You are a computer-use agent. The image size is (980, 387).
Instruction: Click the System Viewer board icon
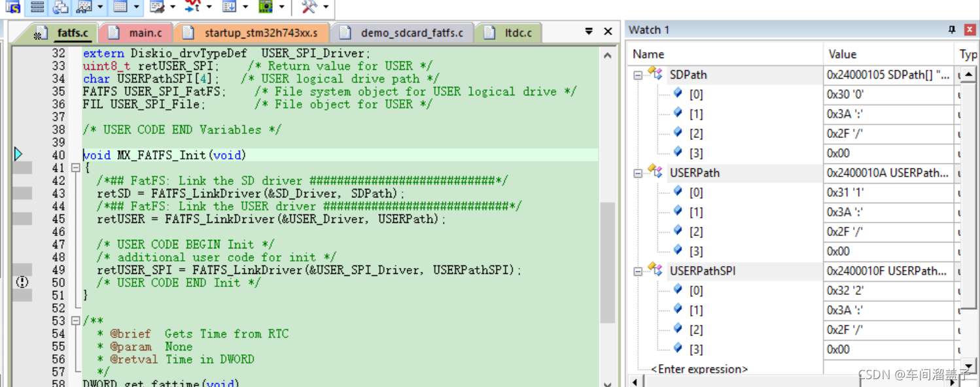tap(266, 7)
